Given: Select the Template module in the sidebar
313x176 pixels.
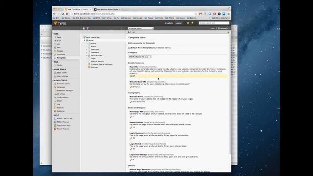Looking at the screenshot, I should [x=61, y=58].
